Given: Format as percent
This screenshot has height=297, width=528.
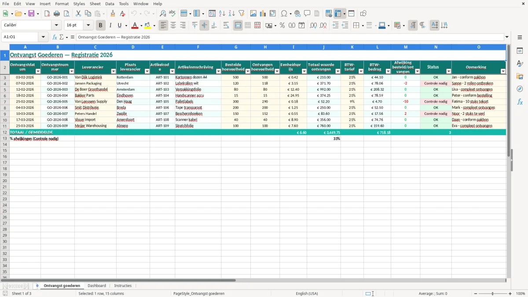Looking at the screenshot, I should [x=282, y=26].
